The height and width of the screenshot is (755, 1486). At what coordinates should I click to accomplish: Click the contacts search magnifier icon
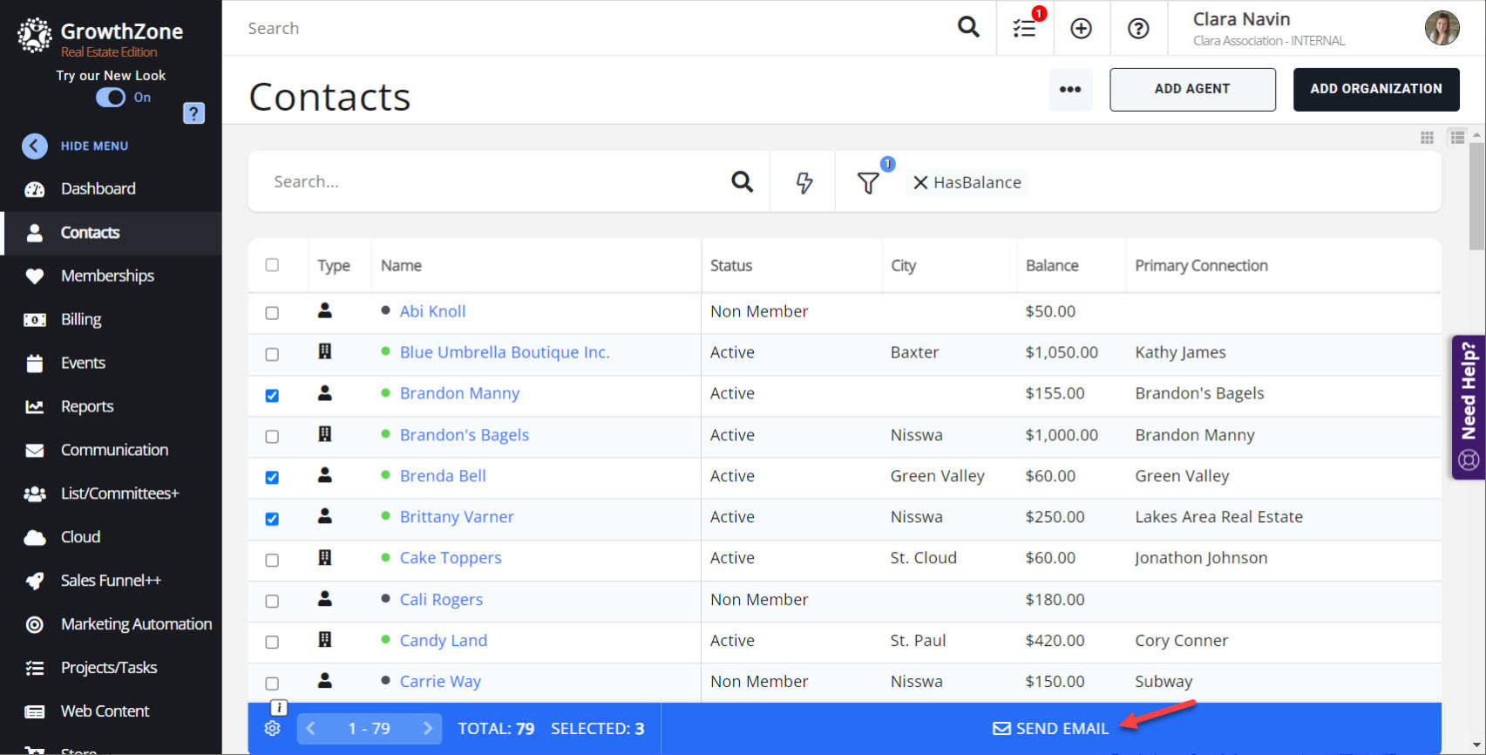click(742, 181)
